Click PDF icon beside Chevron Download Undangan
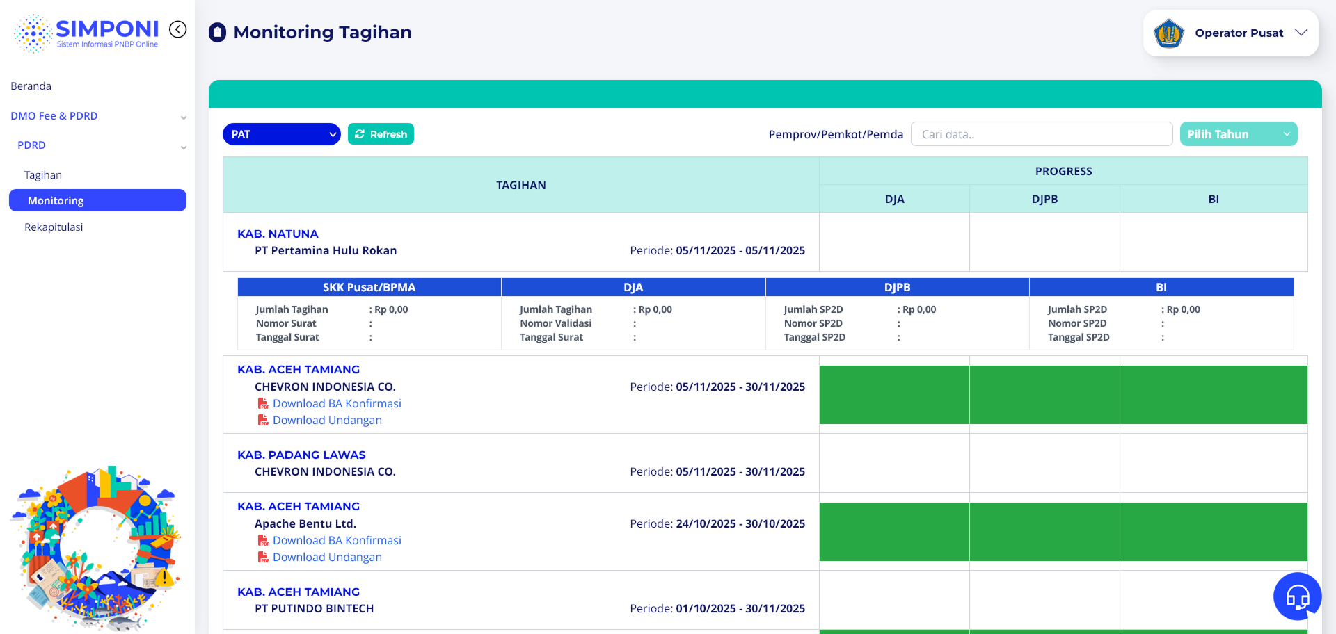This screenshot has width=1336, height=634. point(263,420)
